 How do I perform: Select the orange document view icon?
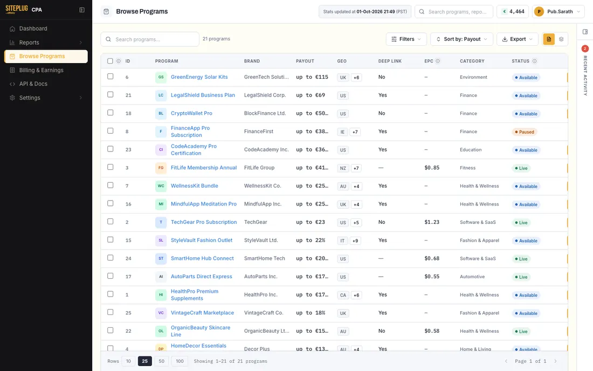coord(549,39)
